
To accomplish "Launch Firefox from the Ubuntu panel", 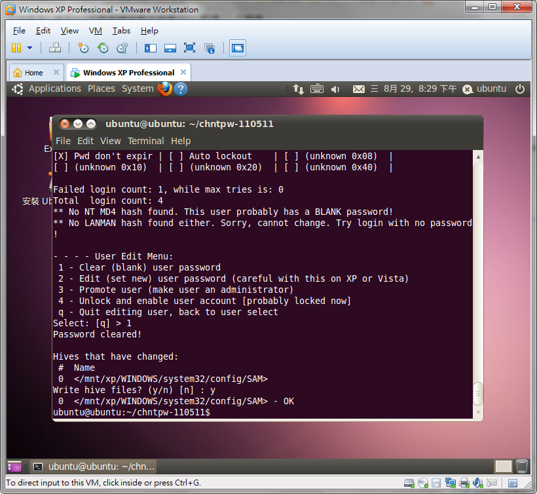I will pos(165,89).
